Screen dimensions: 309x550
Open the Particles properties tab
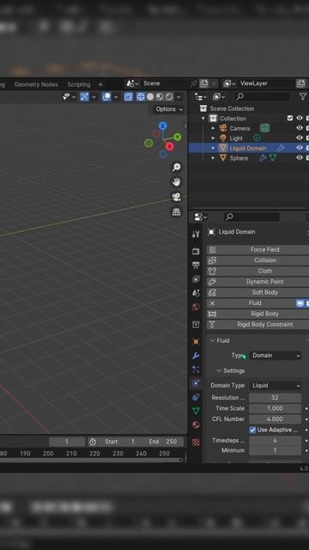point(196,370)
